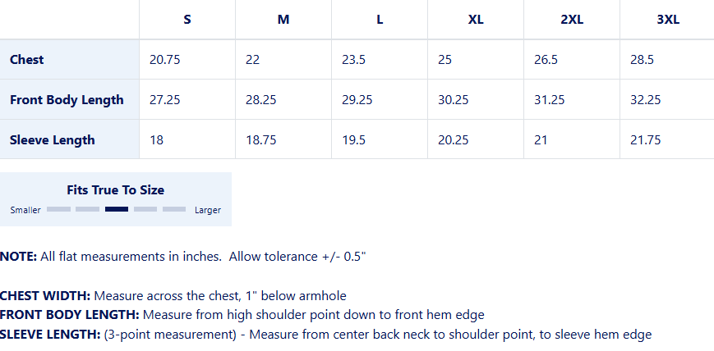Image resolution: width=714 pixels, height=351 pixels.
Task: Click the dark center fit indicator bar
Action: tap(117, 209)
